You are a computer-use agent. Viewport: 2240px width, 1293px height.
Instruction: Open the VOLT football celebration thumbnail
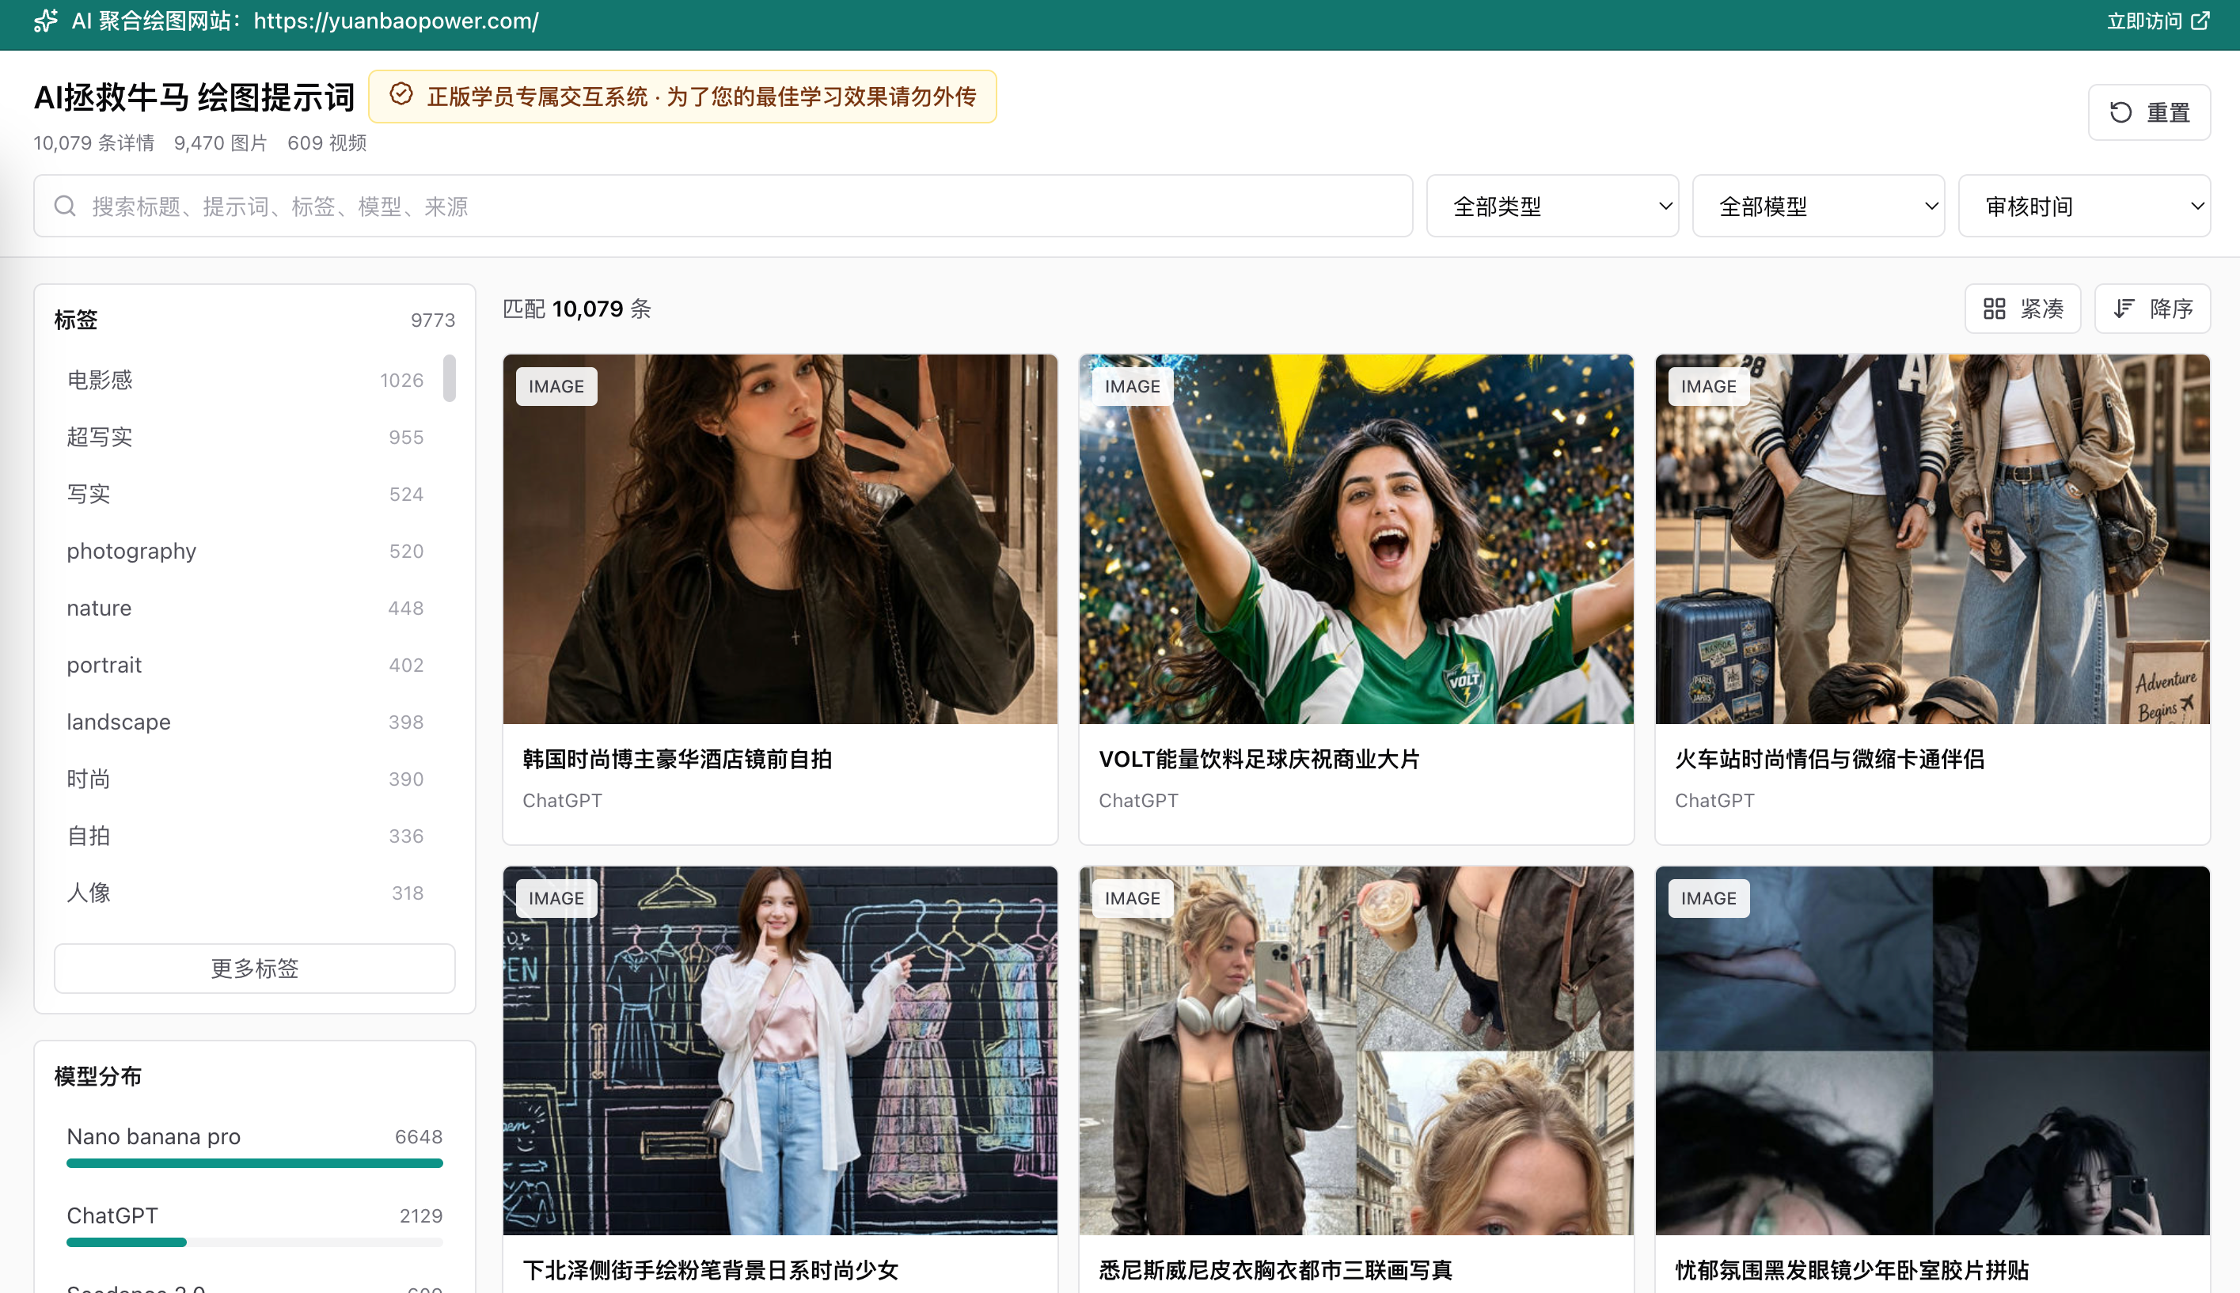point(1355,539)
